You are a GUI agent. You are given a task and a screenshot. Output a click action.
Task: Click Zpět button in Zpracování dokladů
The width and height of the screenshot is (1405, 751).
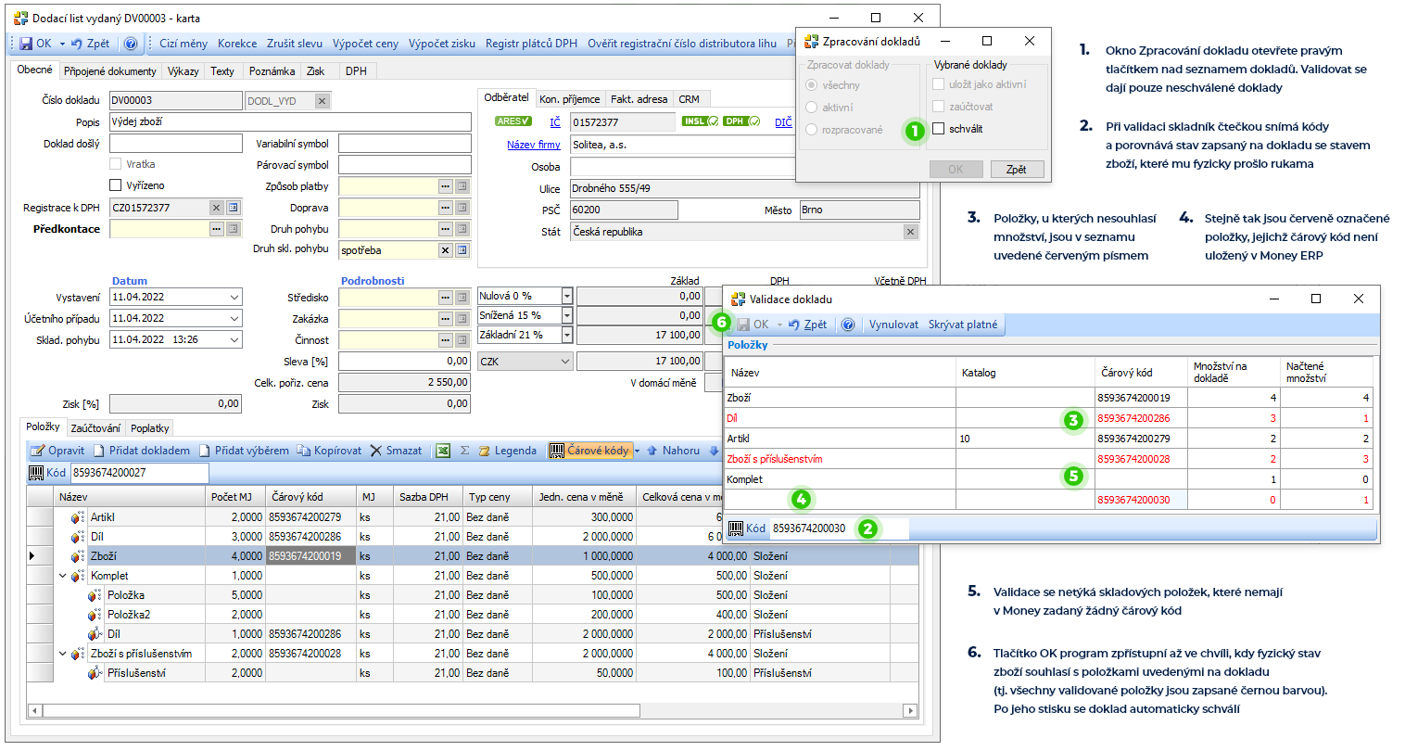pyautogui.click(x=1016, y=170)
